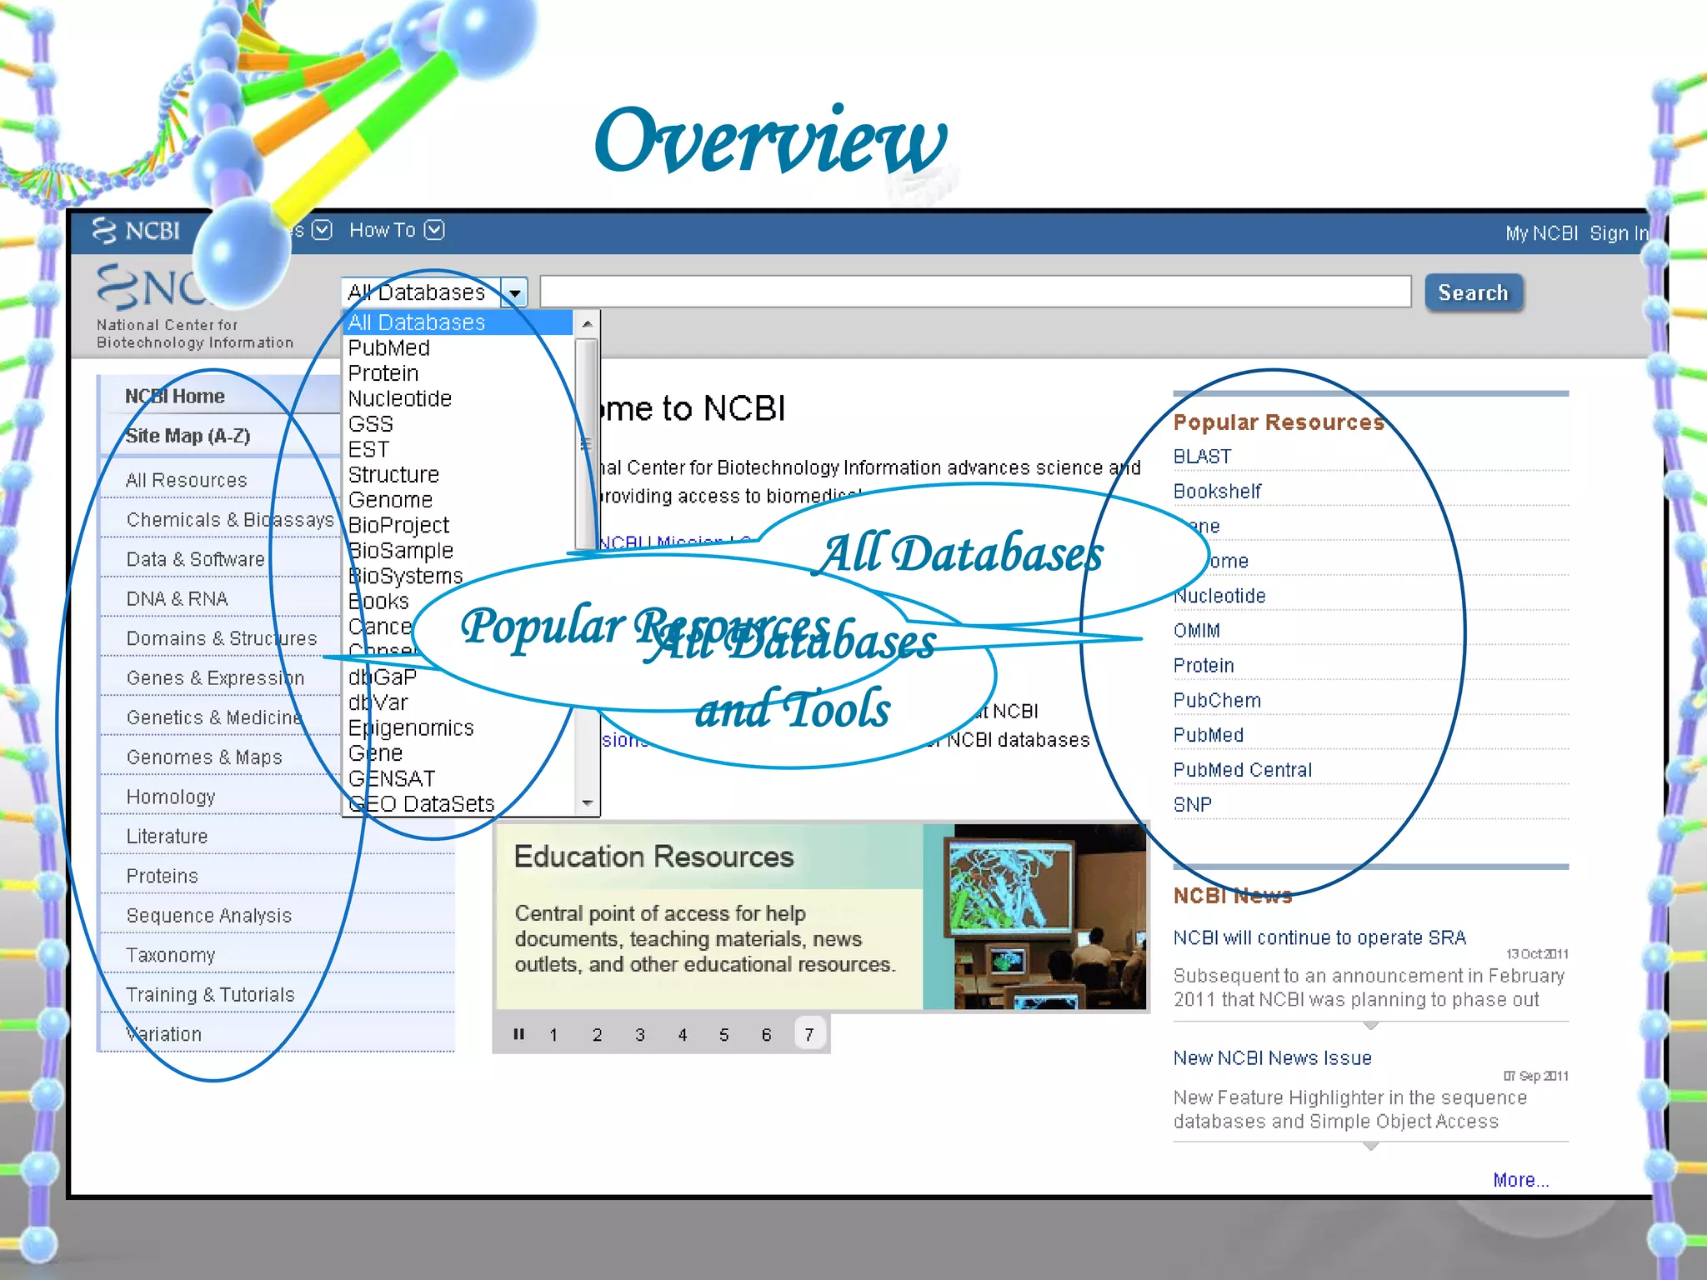
Task: Open SNP in Popular Resources
Action: coord(1192,805)
